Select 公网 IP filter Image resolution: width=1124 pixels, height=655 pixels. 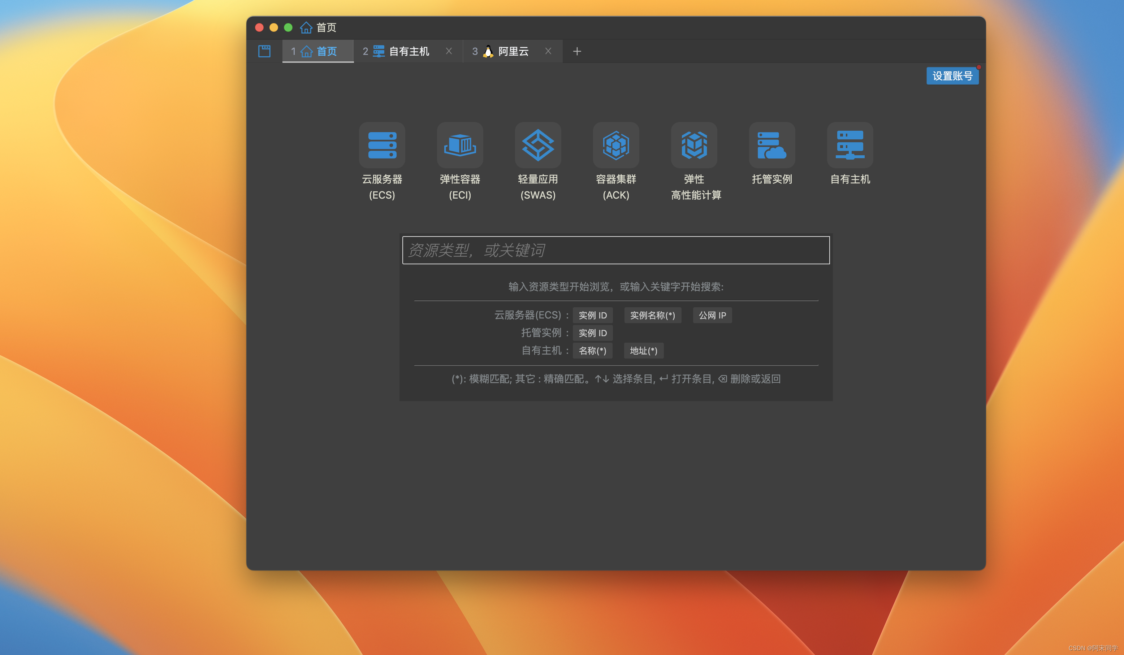712,315
